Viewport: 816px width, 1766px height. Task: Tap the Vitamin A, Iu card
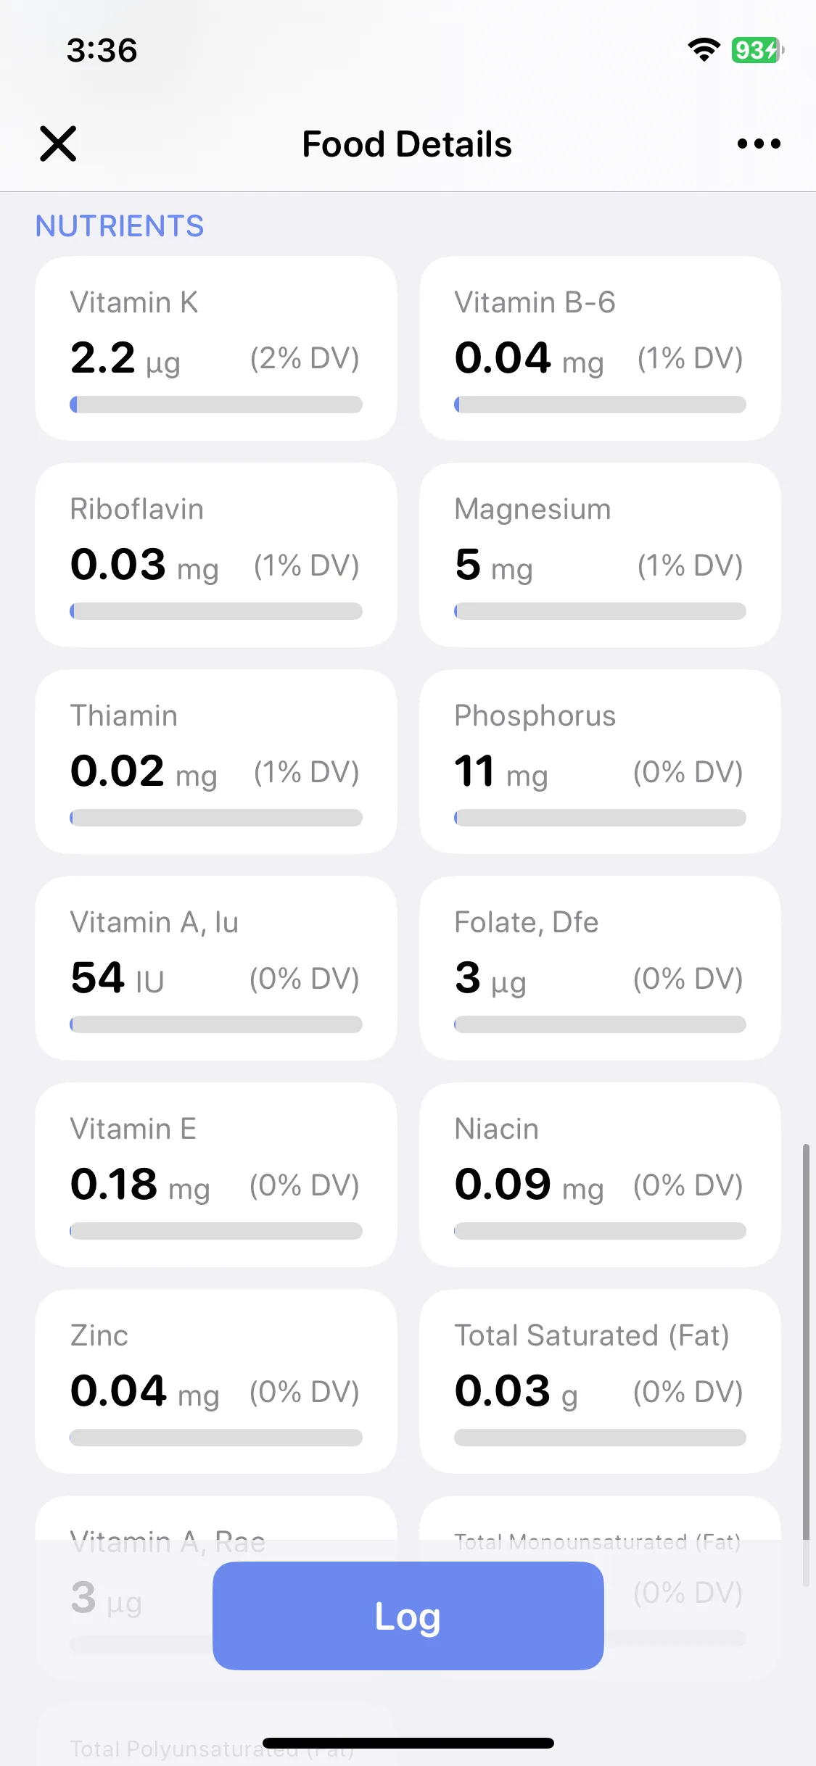[x=216, y=968]
